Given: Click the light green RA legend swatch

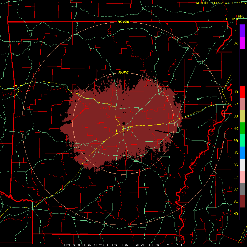Looking at the screenshot, I should pos(242,141).
